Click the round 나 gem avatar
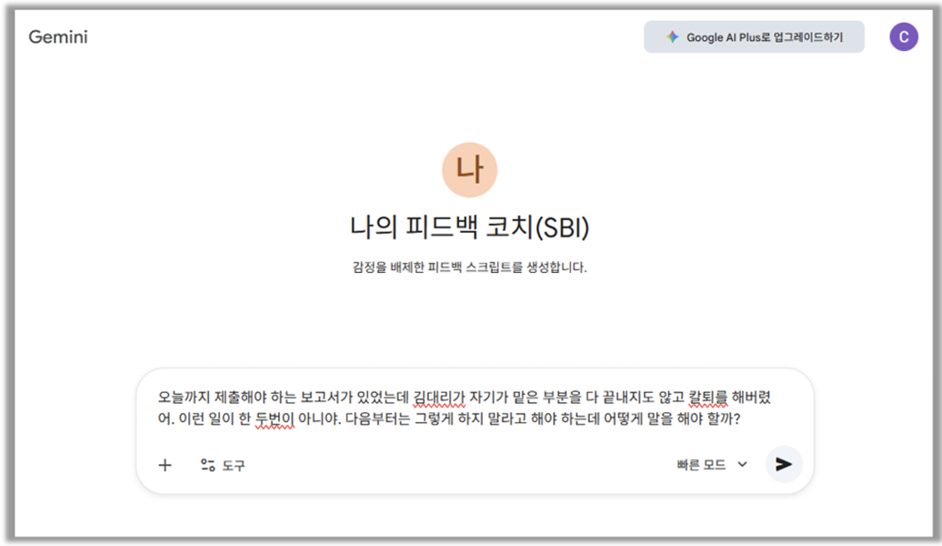Screen dimensions: 942x546 469,170
